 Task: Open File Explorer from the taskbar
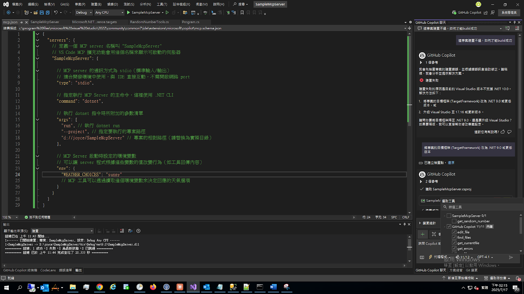tap(73, 287)
